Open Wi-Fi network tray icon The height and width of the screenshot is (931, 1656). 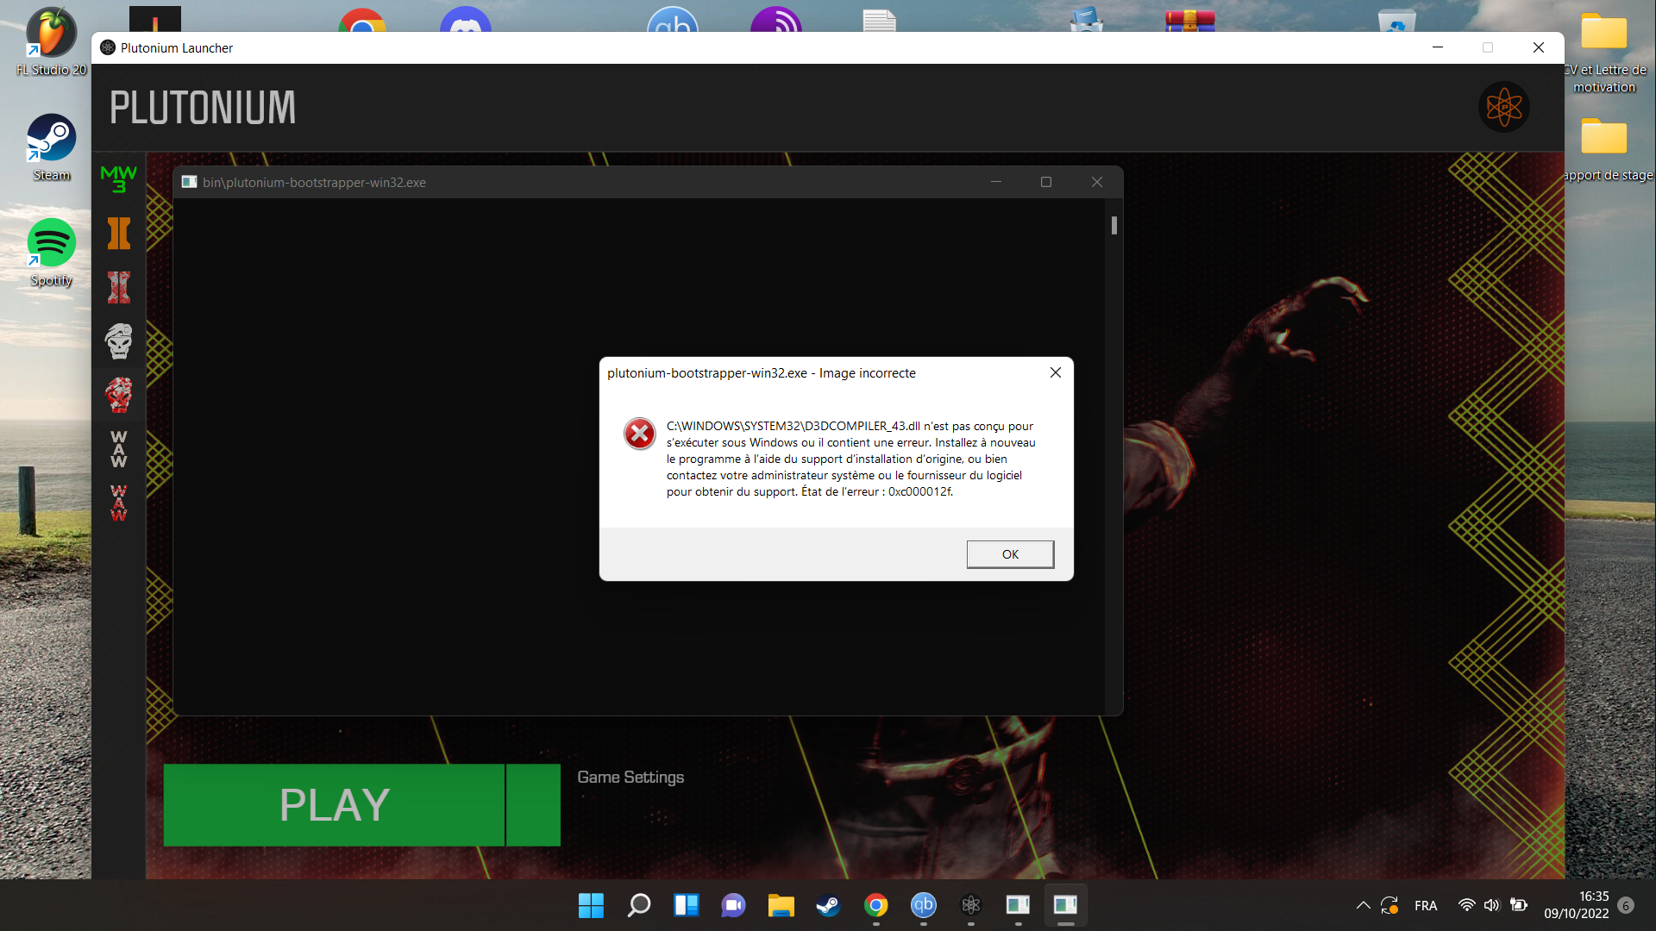(1466, 905)
